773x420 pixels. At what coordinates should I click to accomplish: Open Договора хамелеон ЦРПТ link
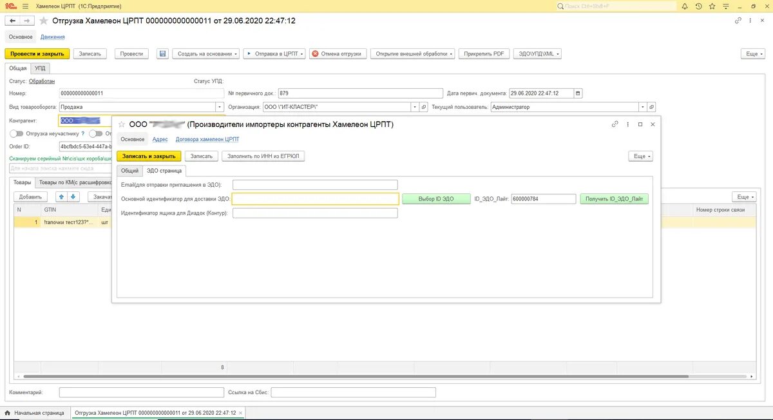207,139
